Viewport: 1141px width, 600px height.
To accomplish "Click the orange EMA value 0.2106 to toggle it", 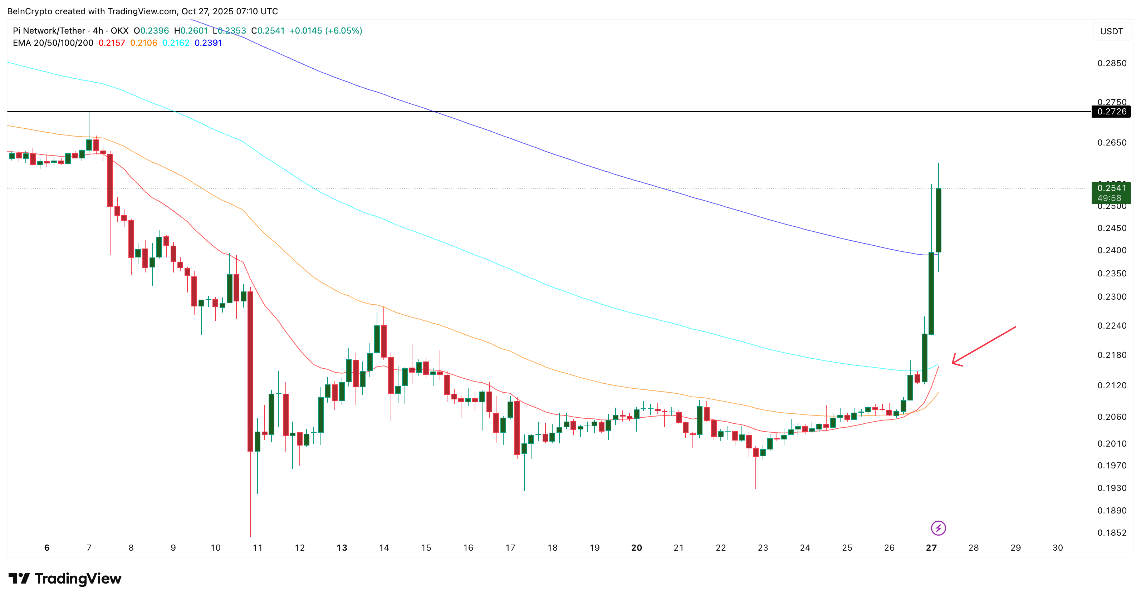I will (143, 43).
